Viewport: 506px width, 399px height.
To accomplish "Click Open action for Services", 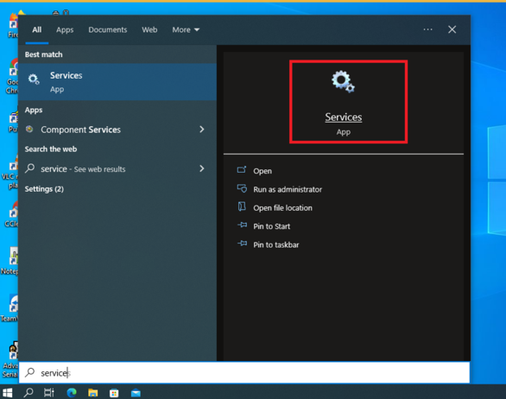I will (262, 171).
